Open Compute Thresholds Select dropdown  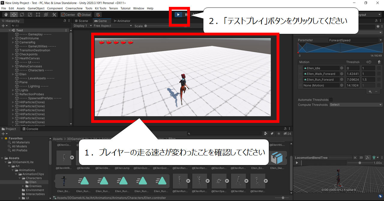click(x=356, y=105)
